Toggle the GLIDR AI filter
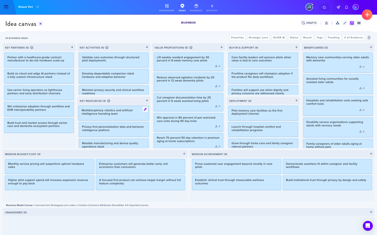The height and width of the screenshot is (235, 377). pyautogui.click(x=279, y=38)
